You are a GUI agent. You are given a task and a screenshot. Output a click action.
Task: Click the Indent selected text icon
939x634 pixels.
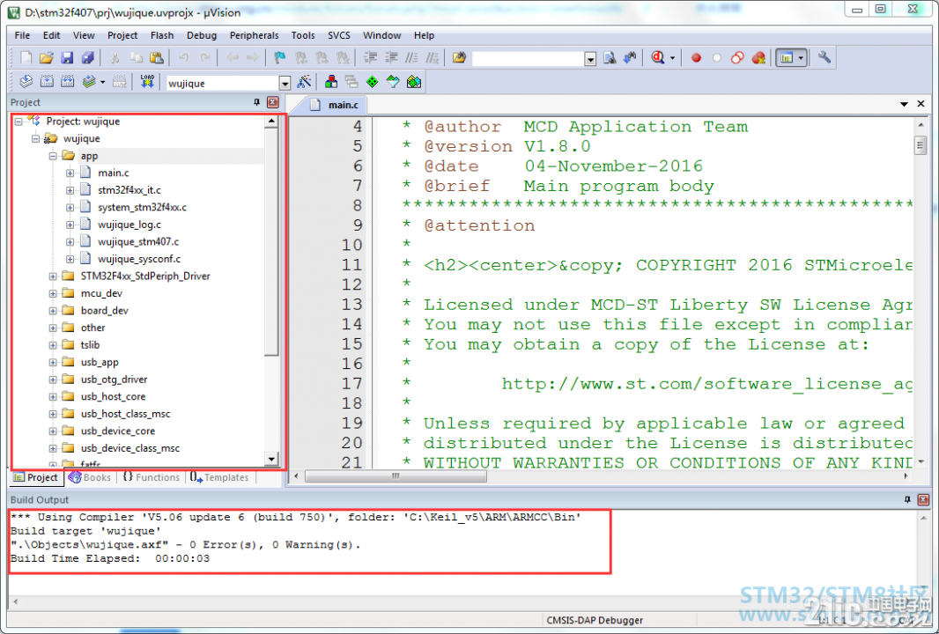371,58
